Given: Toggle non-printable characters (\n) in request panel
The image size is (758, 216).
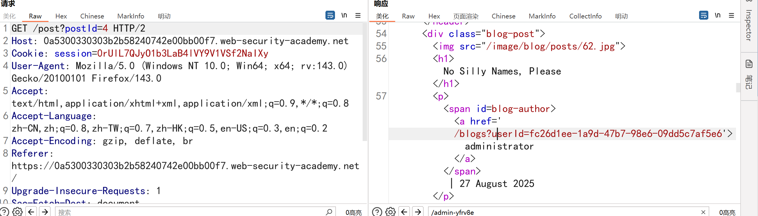Looking at the screenshot, I should click(344, 15).
